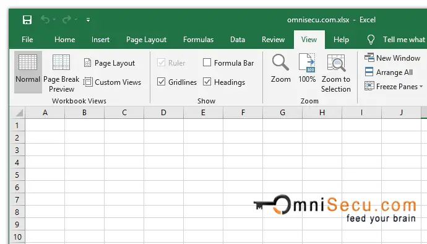Image resolution: width=427 pixels, height=244 pixels.
Task: Open the Redo history dropdown arrow
Action: [76, 20]
